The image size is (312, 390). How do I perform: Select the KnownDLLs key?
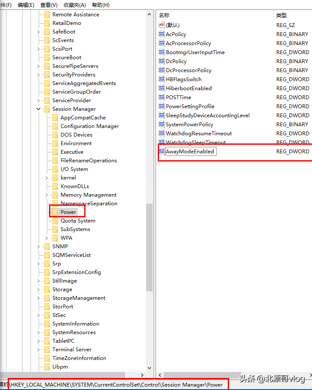[75, 186]
